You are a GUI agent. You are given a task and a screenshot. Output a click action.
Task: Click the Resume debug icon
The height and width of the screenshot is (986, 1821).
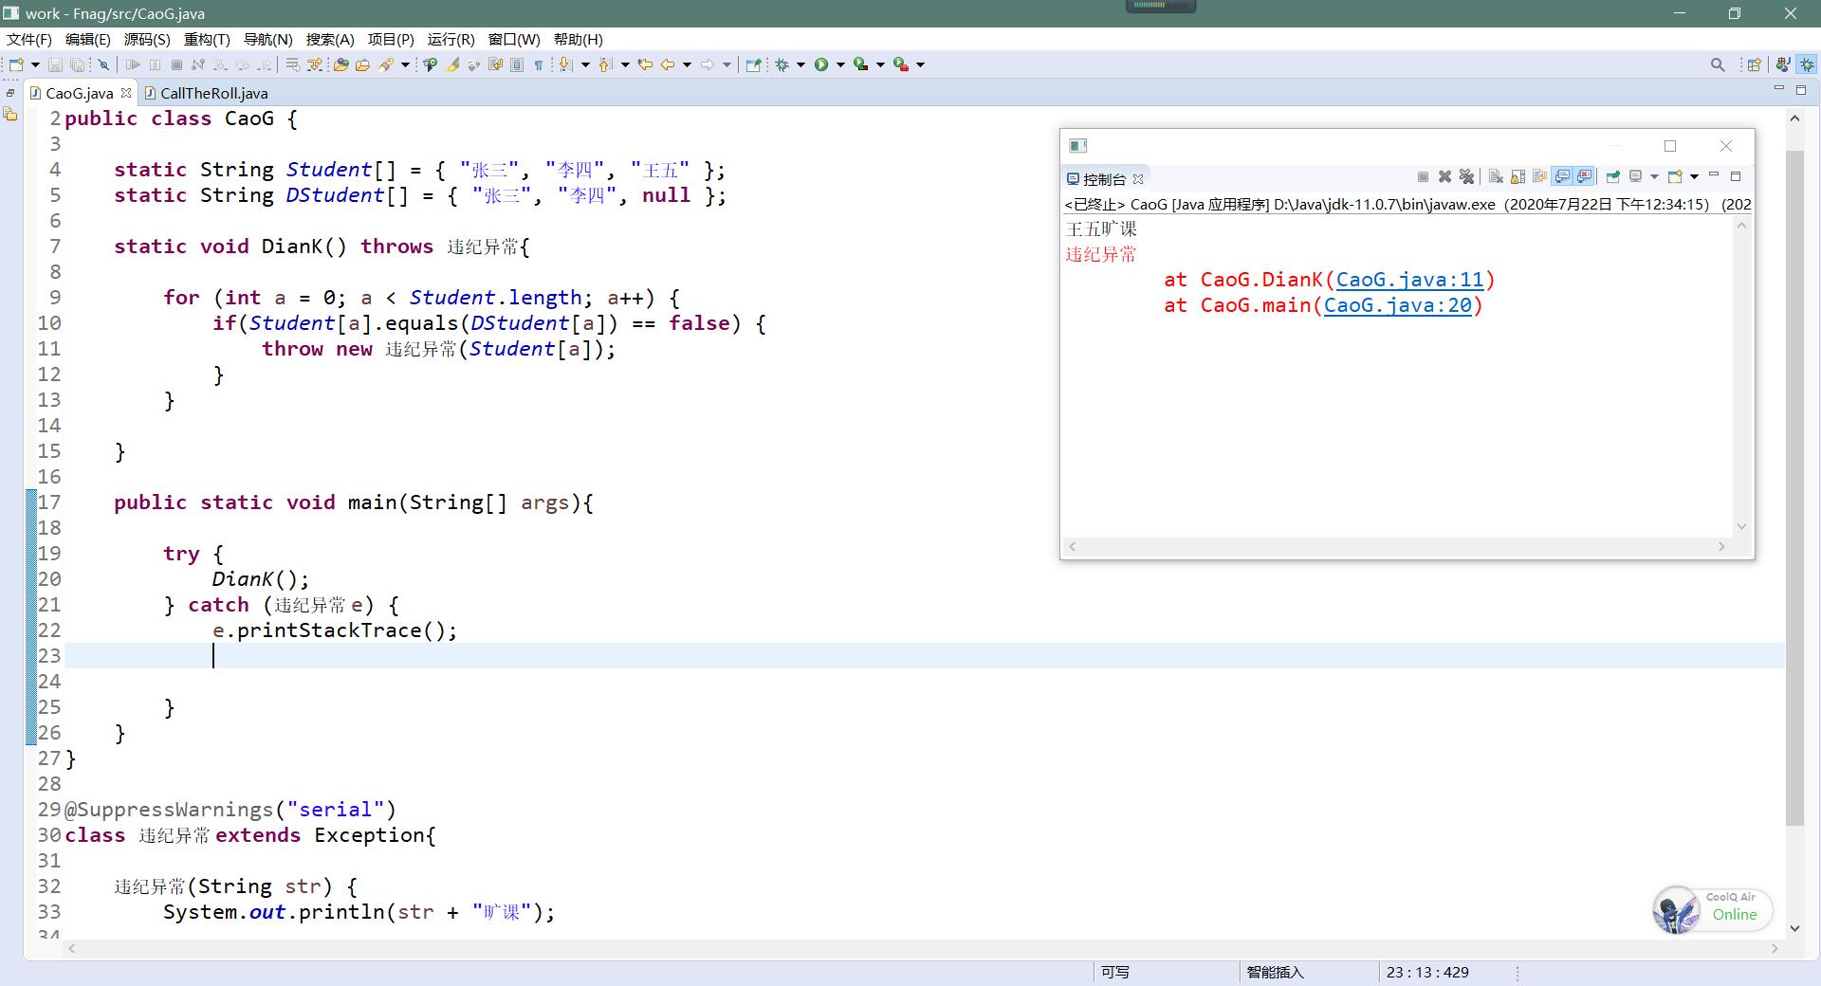pos(133,64)
